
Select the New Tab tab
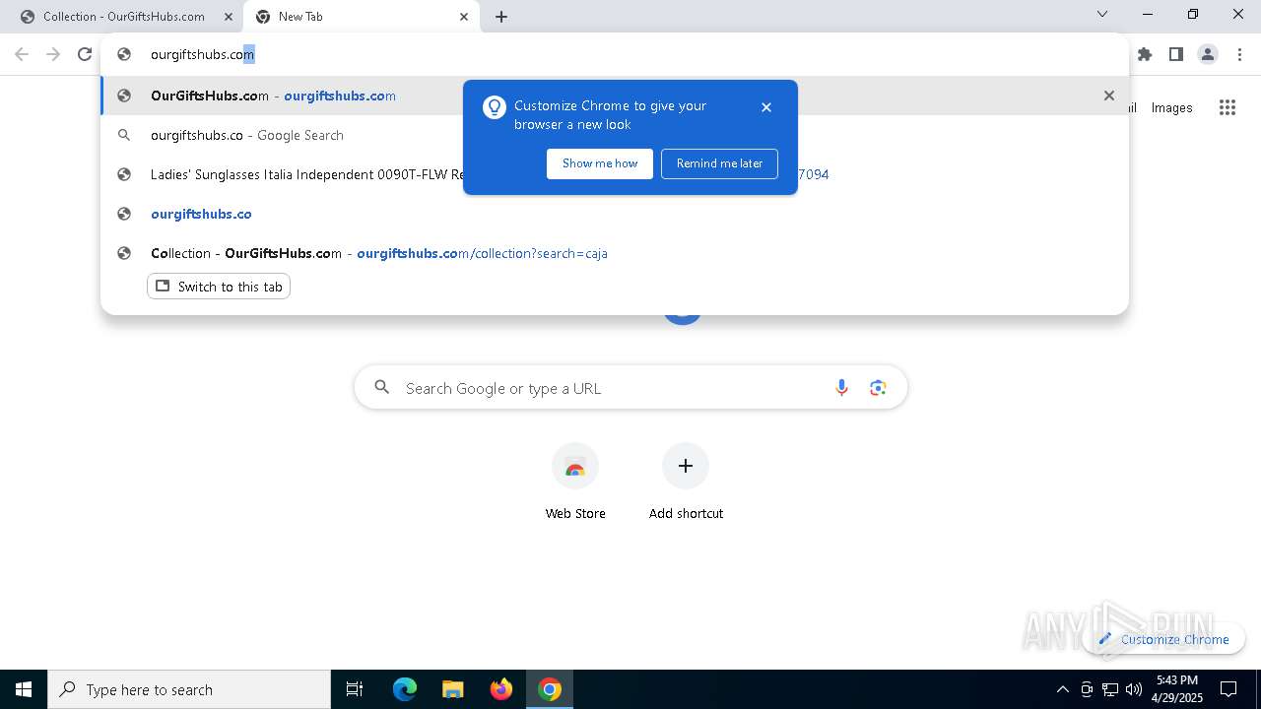(x=361, y=17)
